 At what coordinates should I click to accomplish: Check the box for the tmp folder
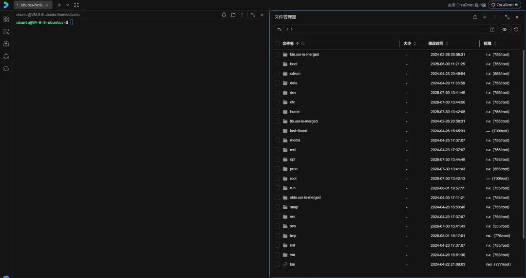277,236
